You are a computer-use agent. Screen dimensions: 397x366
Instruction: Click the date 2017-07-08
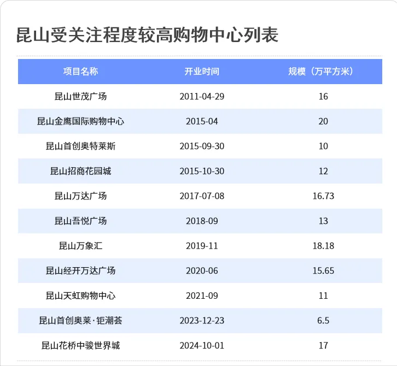point(202,196)
